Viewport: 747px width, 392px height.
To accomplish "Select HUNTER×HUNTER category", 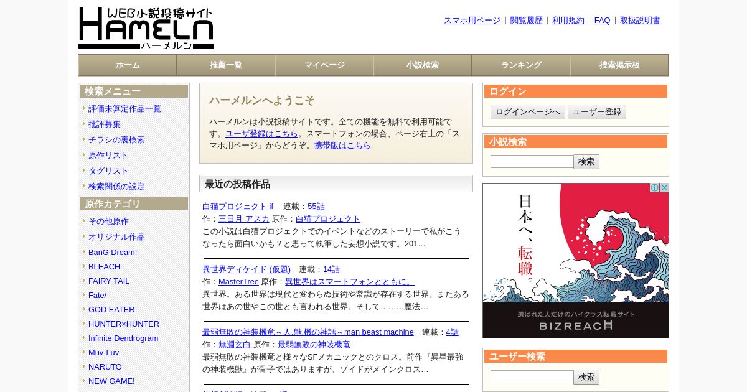I will click(x=124, y=324).
